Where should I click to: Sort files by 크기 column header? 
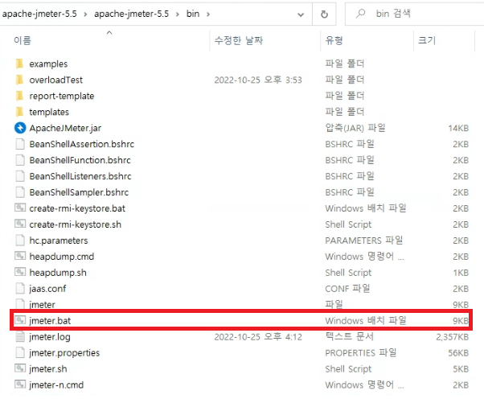[x=427, y=40]
